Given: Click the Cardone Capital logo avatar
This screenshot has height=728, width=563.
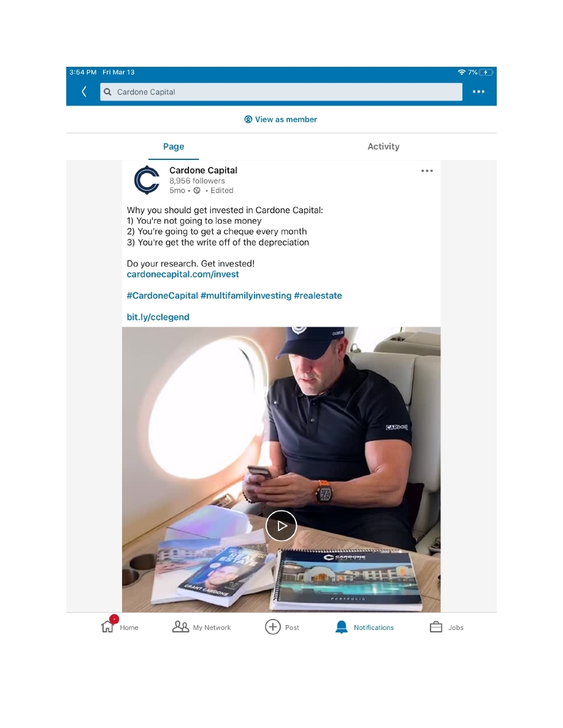Looking at the screenshot, I should pyautogui.click(x=147, y=180).
